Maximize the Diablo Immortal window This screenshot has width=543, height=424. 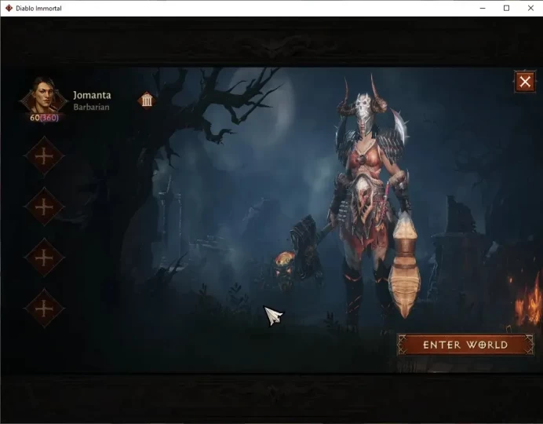coord(506,8)
